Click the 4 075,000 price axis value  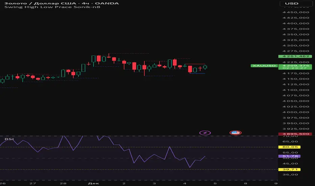click(296, 95)
